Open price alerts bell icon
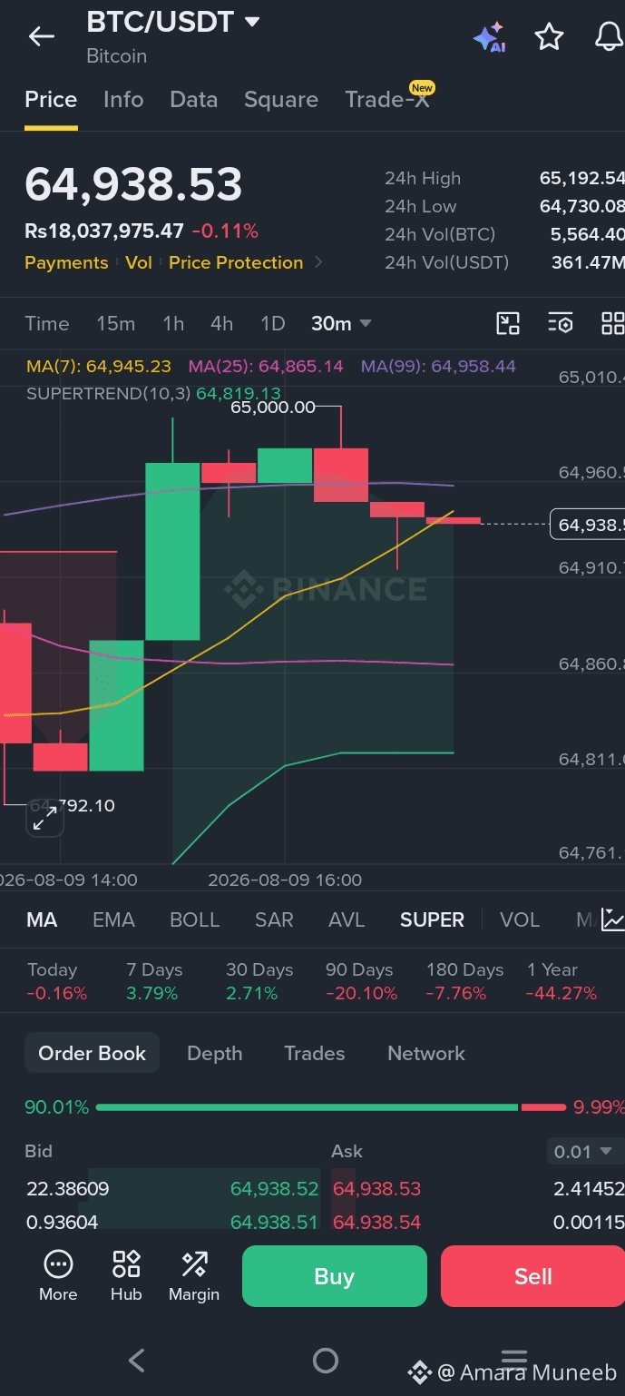625x1396 pixels. click(x=609, y=36)
